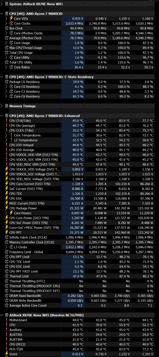
Task: Expand the Core Effective Clocks row
Action: coord(6,33)
